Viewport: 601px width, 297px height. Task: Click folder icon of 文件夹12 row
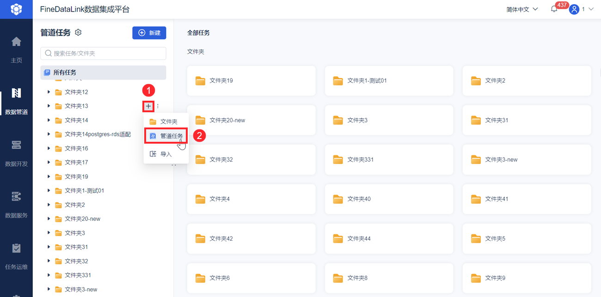pyautogui.click(x=58, y=92)
